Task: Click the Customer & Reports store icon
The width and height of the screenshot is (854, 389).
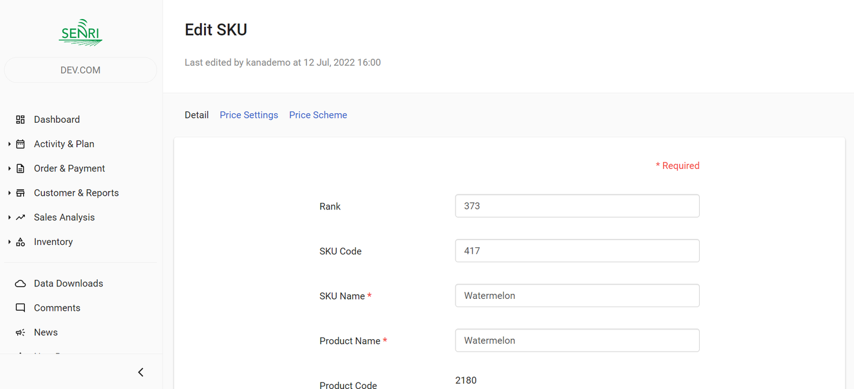Action: pos(20,193)
